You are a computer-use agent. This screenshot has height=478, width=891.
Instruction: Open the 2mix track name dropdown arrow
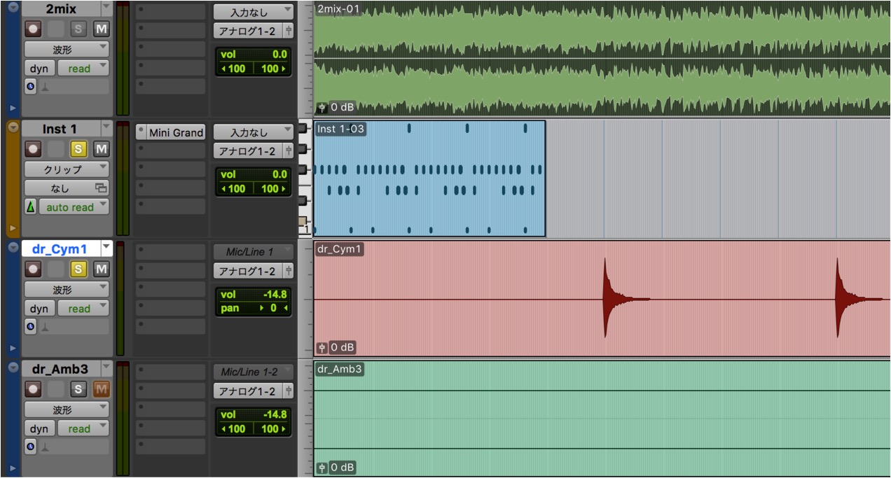click(106, 8)
